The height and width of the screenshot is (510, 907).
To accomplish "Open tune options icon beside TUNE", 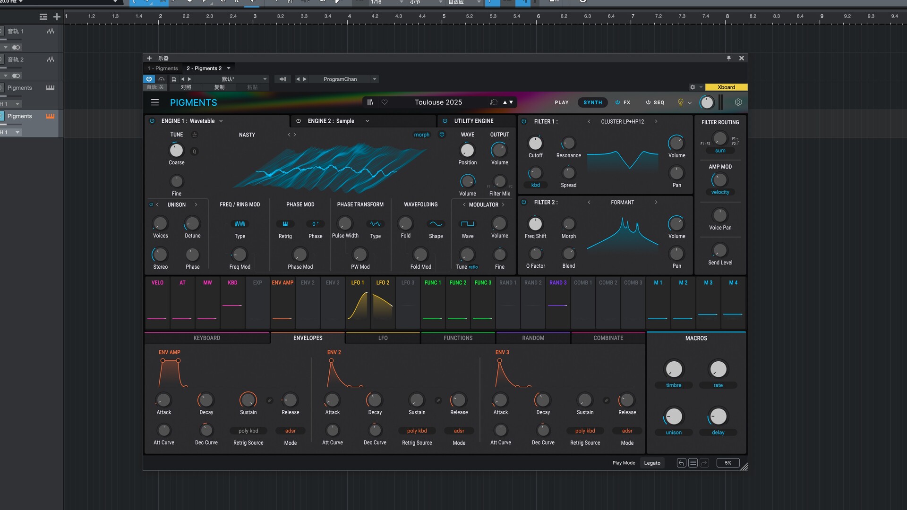I will (194, 135).
